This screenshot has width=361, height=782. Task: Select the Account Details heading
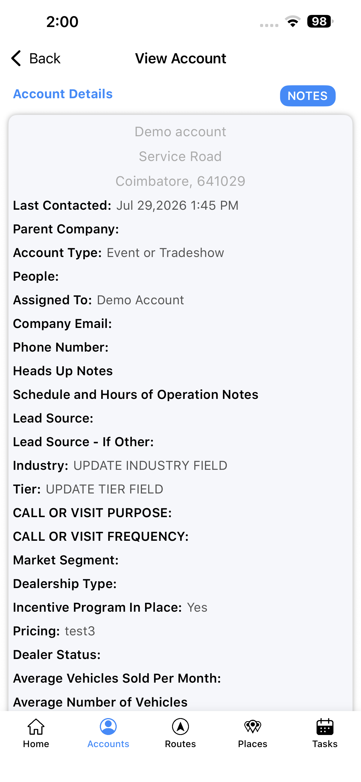click(63, 94)
